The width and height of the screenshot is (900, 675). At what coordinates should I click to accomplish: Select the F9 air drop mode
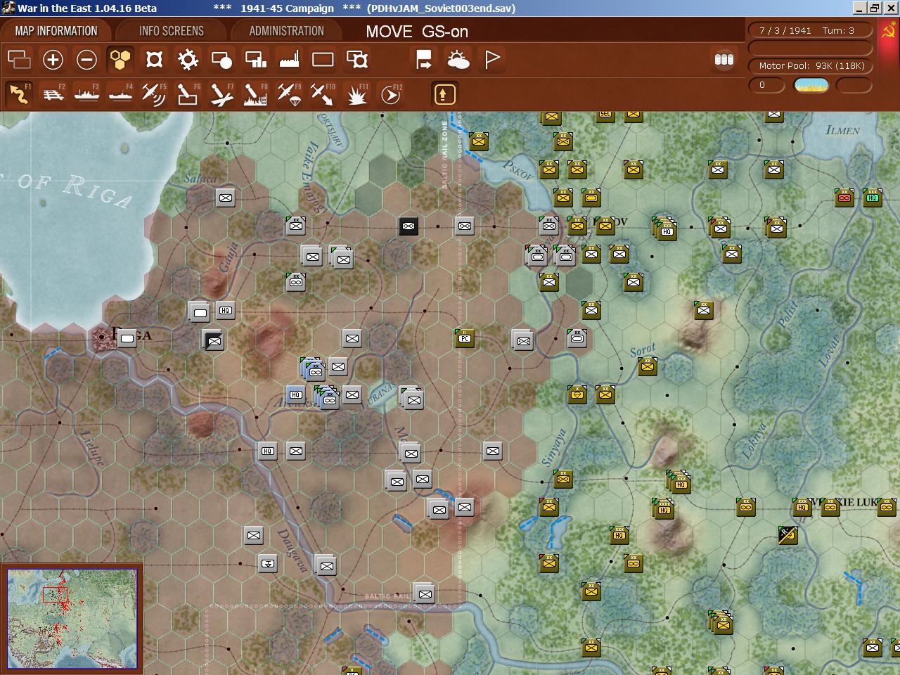click(289, 94)
